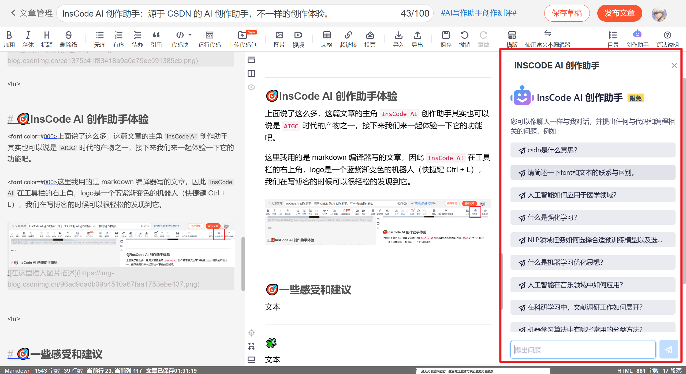The height and width of the screenshot is (374, 686).
Task: Select "什么是机器学习优化思想?" suggestion
Action: pyautogui.click(x=593, y=262)
